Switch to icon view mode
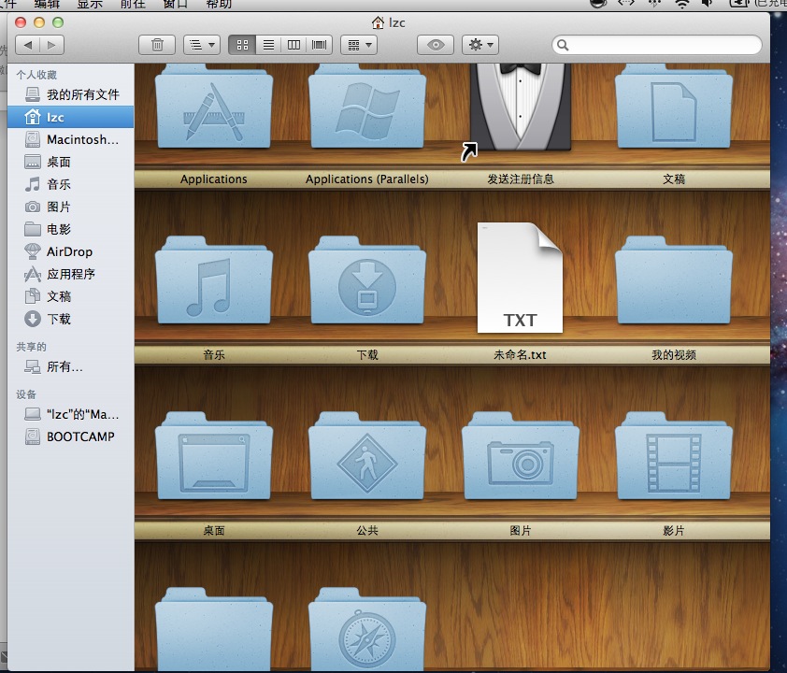The height and width of the screenshot is (673, 787). click(x=241, y=45)
